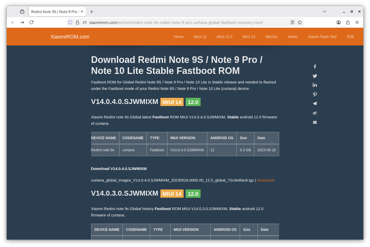
Task: Select the V14.0.3.0.SJWMIXM heading
Action: click(125, 193)
